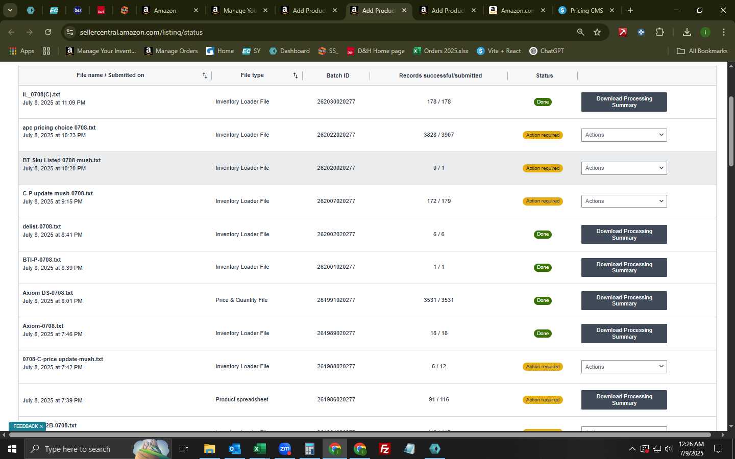Open the Chrome three-dot menu
This screenshot has width=735, height=459.
pyautogui.click(x=724, y=32)
